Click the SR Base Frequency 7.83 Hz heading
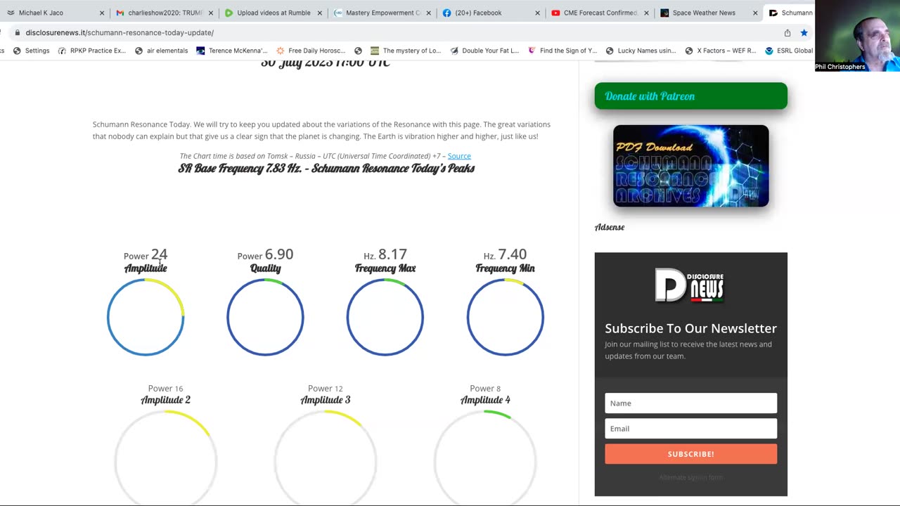The width and height of the screenshot is (900, 506). (x=326, y=169)
